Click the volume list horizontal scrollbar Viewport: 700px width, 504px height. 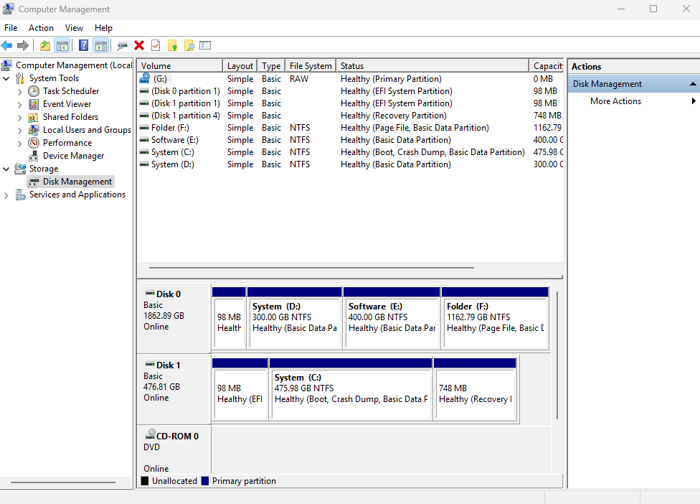click(x=307, y=268)
